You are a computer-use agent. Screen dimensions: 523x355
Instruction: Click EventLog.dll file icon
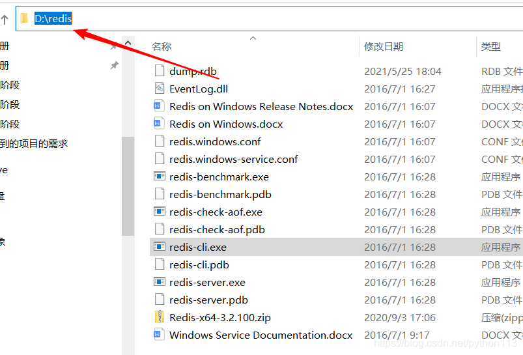(x=160, y=89)
